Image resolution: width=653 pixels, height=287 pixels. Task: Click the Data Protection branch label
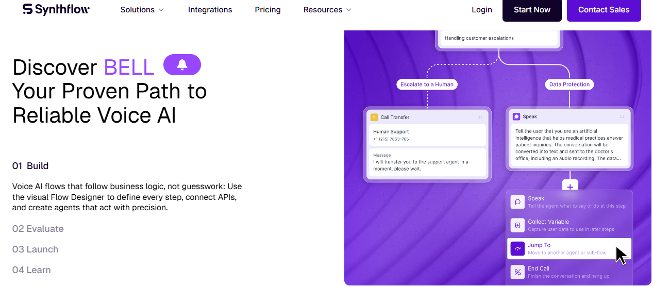click(x=570, y=84)
